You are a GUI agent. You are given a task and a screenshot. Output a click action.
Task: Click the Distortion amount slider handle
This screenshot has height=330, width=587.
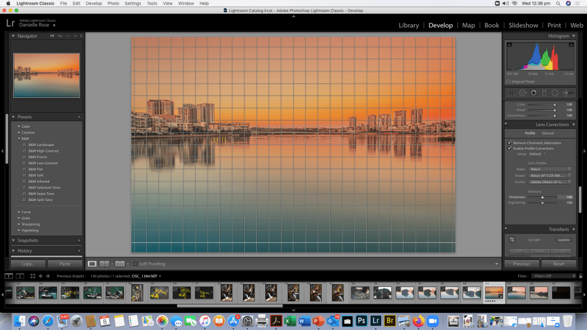tap(543, 197)
